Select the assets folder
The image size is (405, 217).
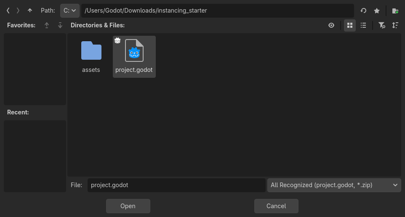point(91,57)
